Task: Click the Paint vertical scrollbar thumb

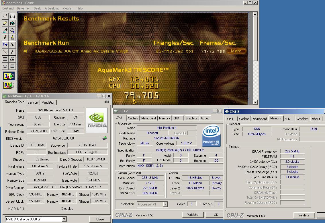Action: click(x=255, y=39)
